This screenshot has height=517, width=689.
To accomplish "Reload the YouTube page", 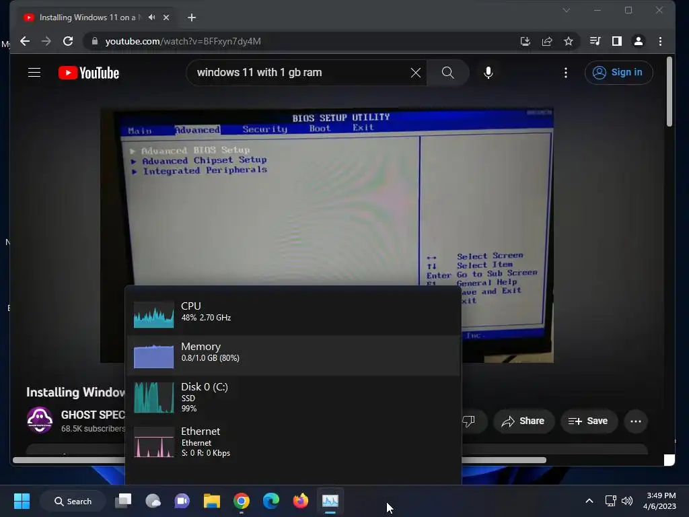I will tap(68, 41).
